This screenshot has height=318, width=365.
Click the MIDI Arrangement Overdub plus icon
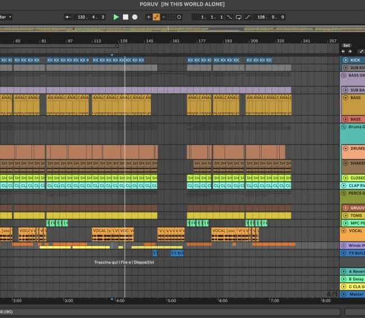click(x=149, y=17)
